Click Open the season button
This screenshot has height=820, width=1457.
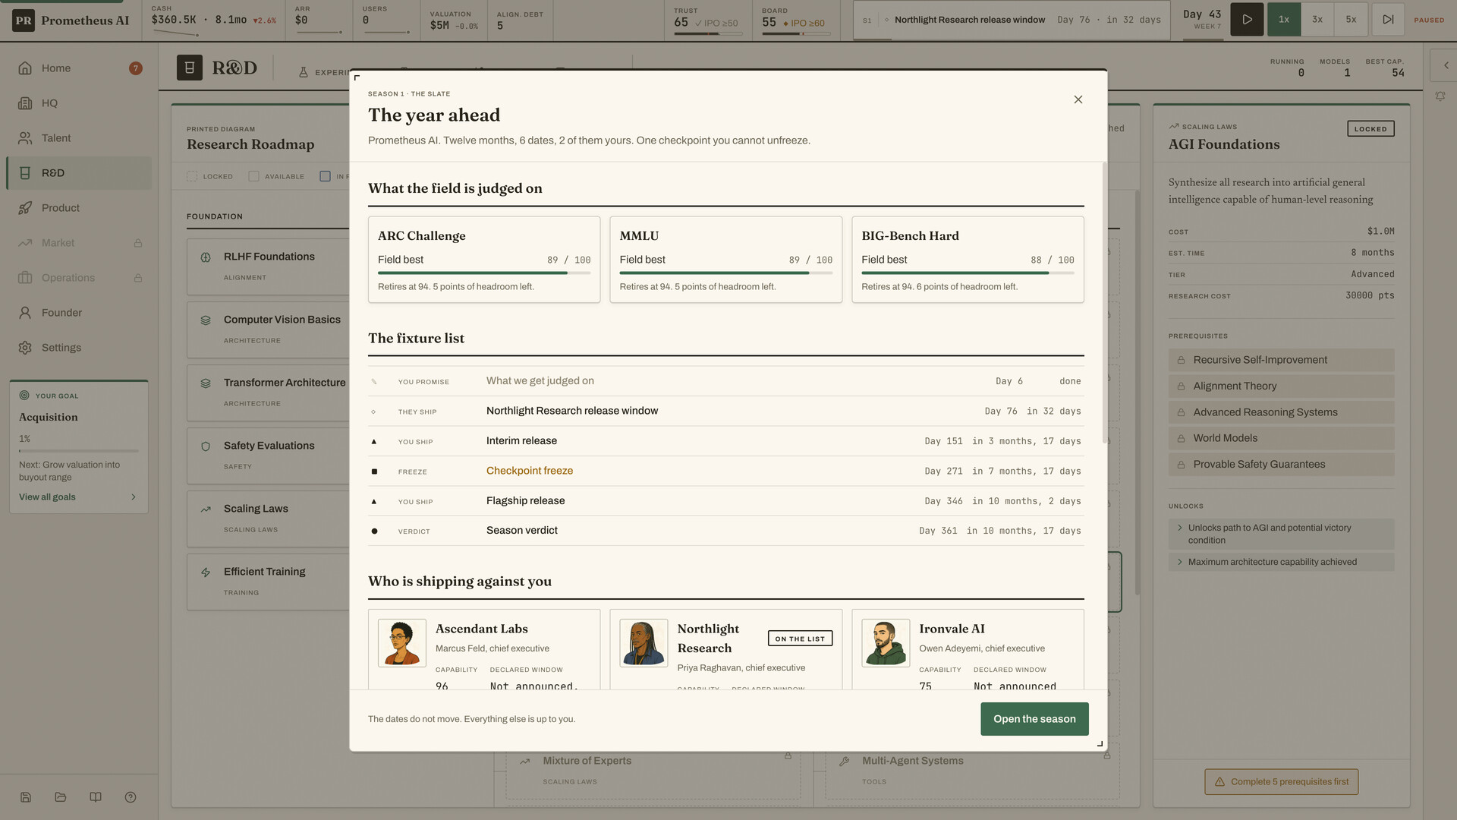(x=1034, y=719)
